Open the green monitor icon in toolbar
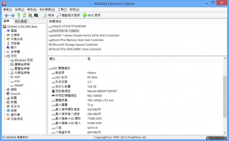This screenshot has height=141, width=229. click(x=36, y=15)
